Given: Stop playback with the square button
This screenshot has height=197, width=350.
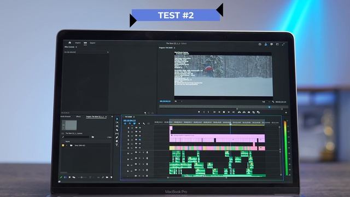Looking at the screenshot, I should coord(224,112).
